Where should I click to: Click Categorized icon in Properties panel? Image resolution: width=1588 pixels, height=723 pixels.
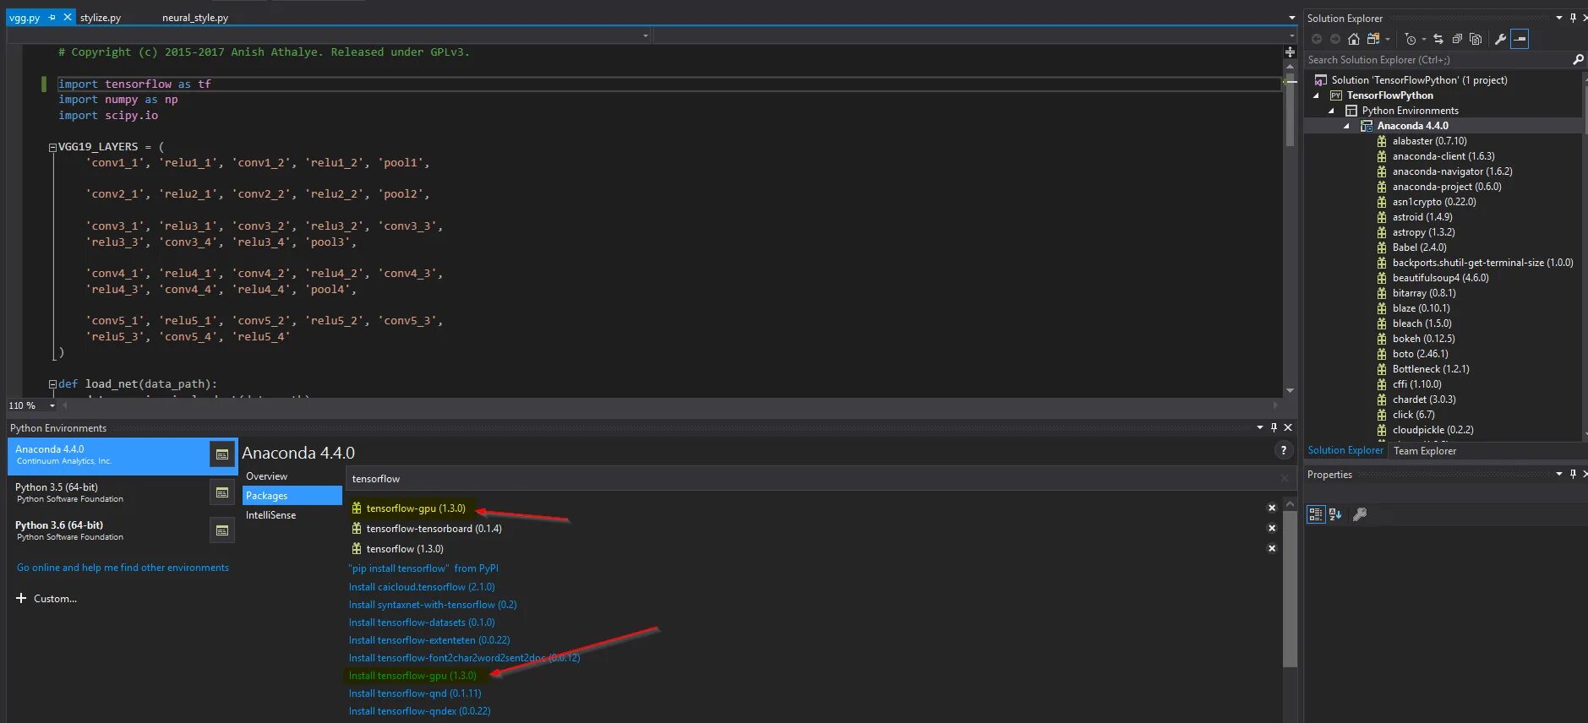point(1316,514)
